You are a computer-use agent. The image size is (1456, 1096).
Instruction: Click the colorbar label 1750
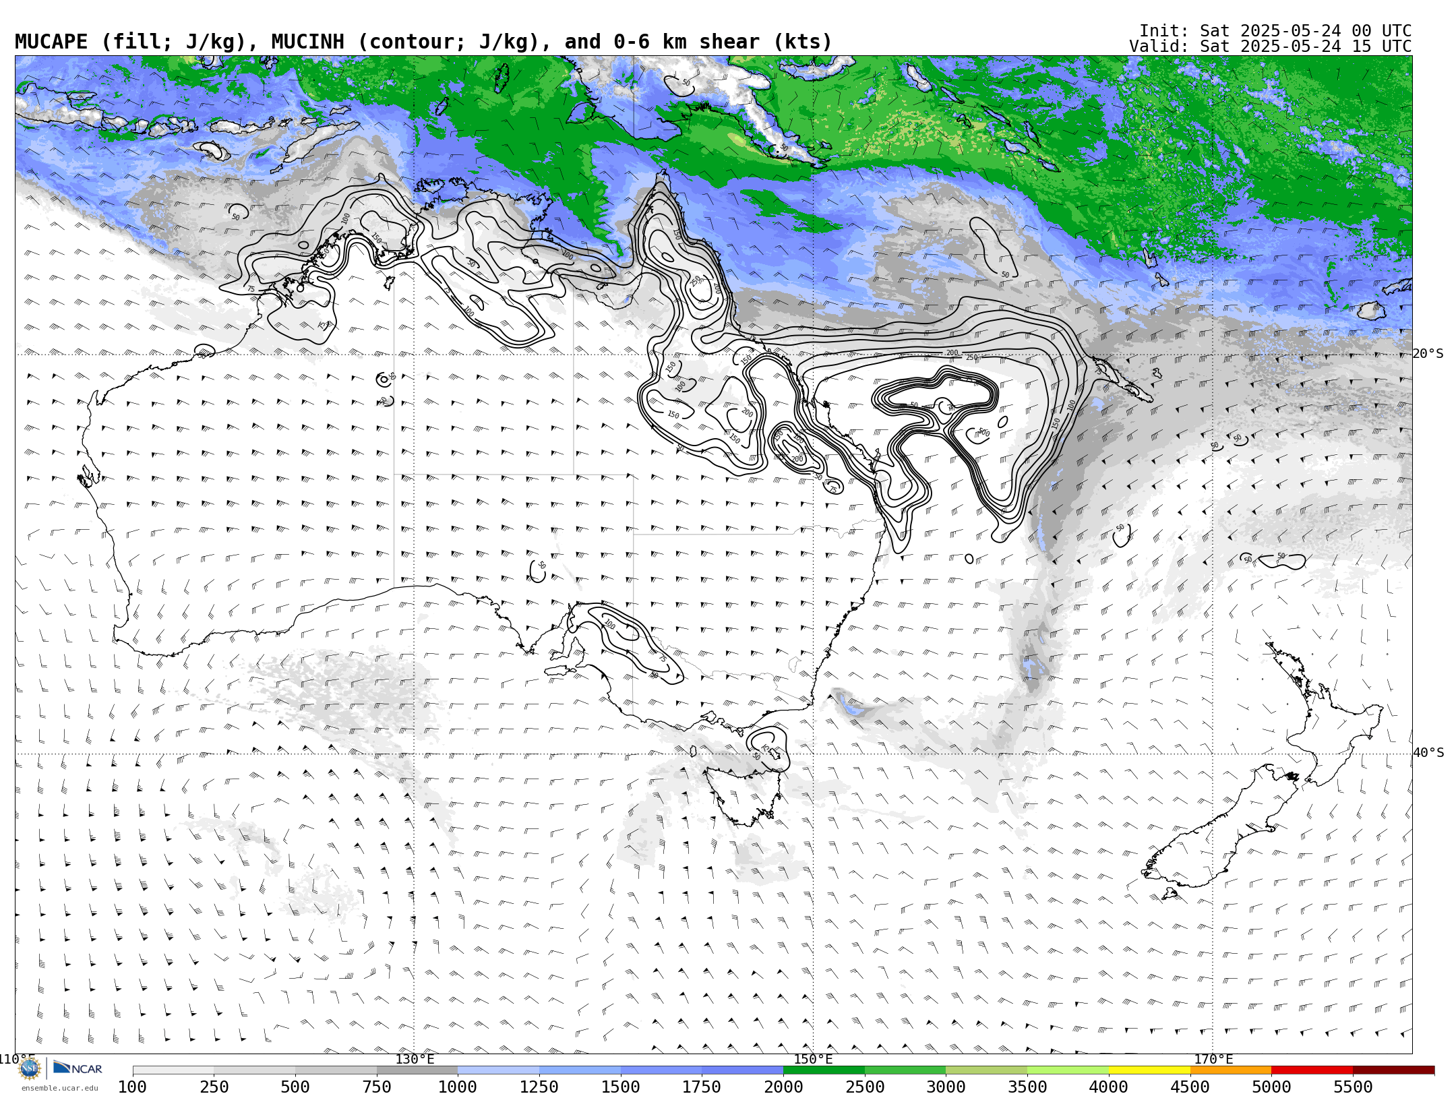click(x=702, y=1087)
